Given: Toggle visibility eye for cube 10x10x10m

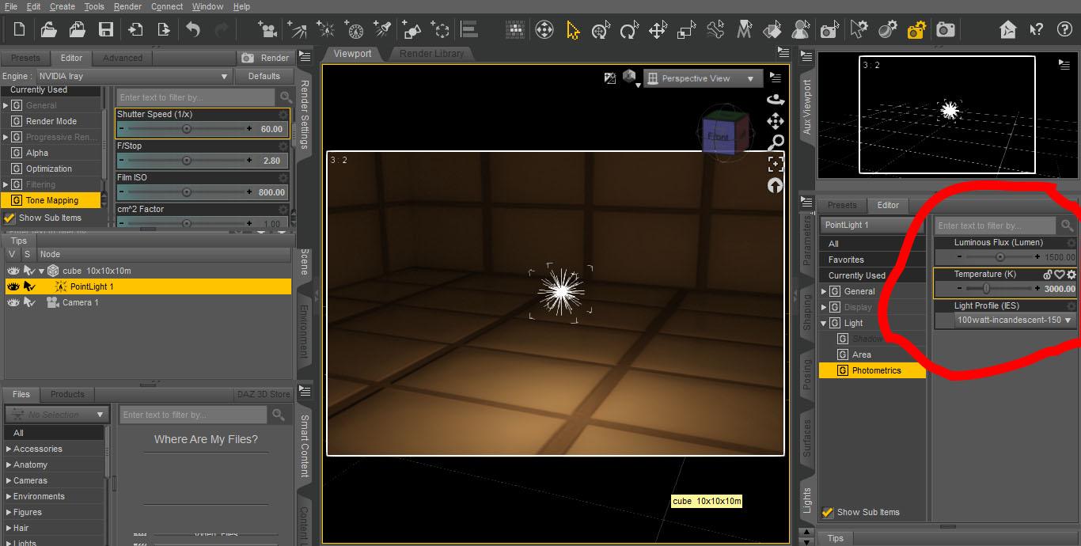Looking at the screenshot, I should point(13,271).
